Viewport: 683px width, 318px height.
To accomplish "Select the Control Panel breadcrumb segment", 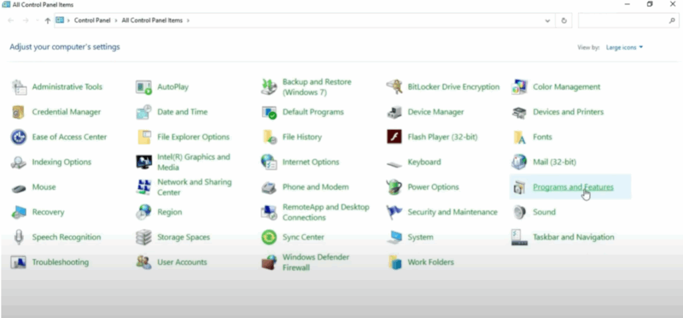I will point(92,21).
